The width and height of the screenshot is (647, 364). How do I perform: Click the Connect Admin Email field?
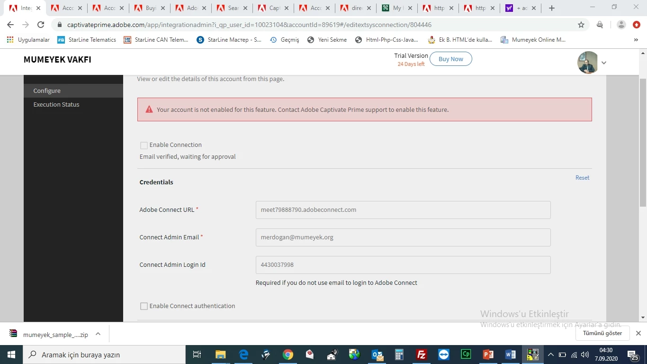(x=403, y=237)
